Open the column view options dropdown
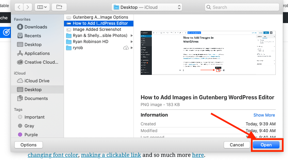Viewport: 288px width, 164px height. click(x=42, y=7)
